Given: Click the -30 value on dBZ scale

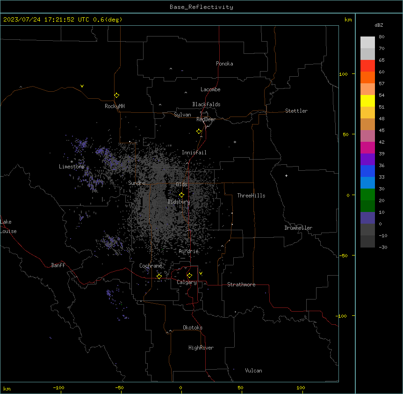Looking at the screenshot, I should click(x=383, y=248).
